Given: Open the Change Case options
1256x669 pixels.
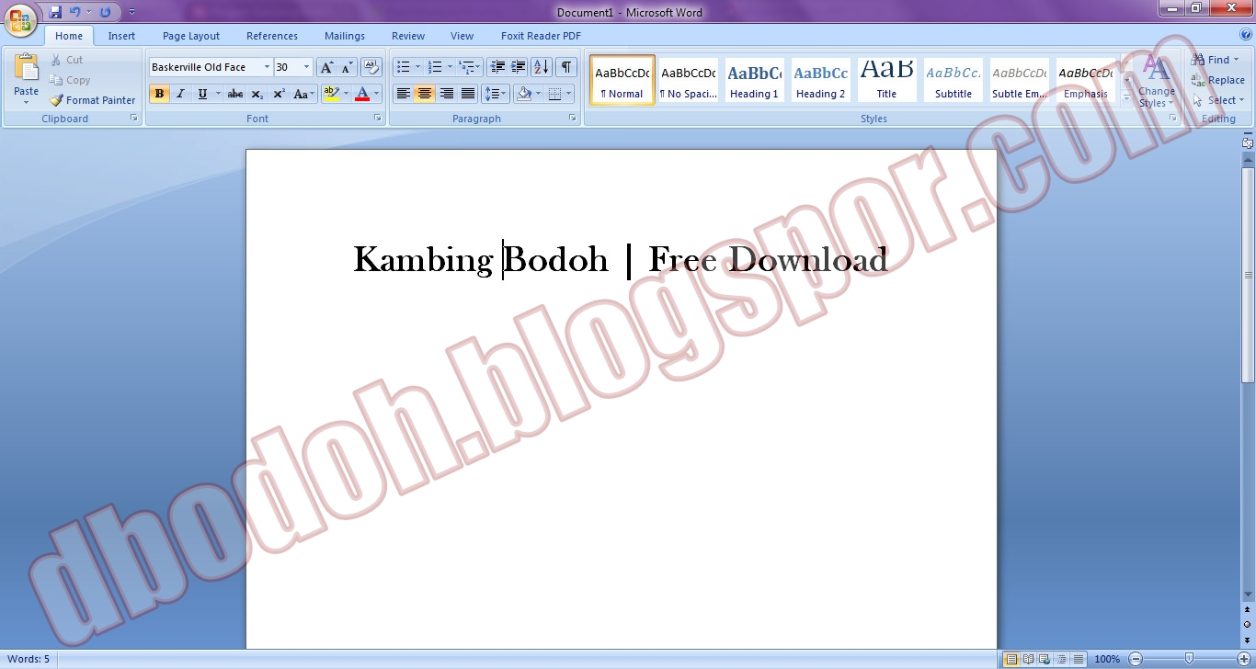Looking at the screenshot, I should 303,94.
